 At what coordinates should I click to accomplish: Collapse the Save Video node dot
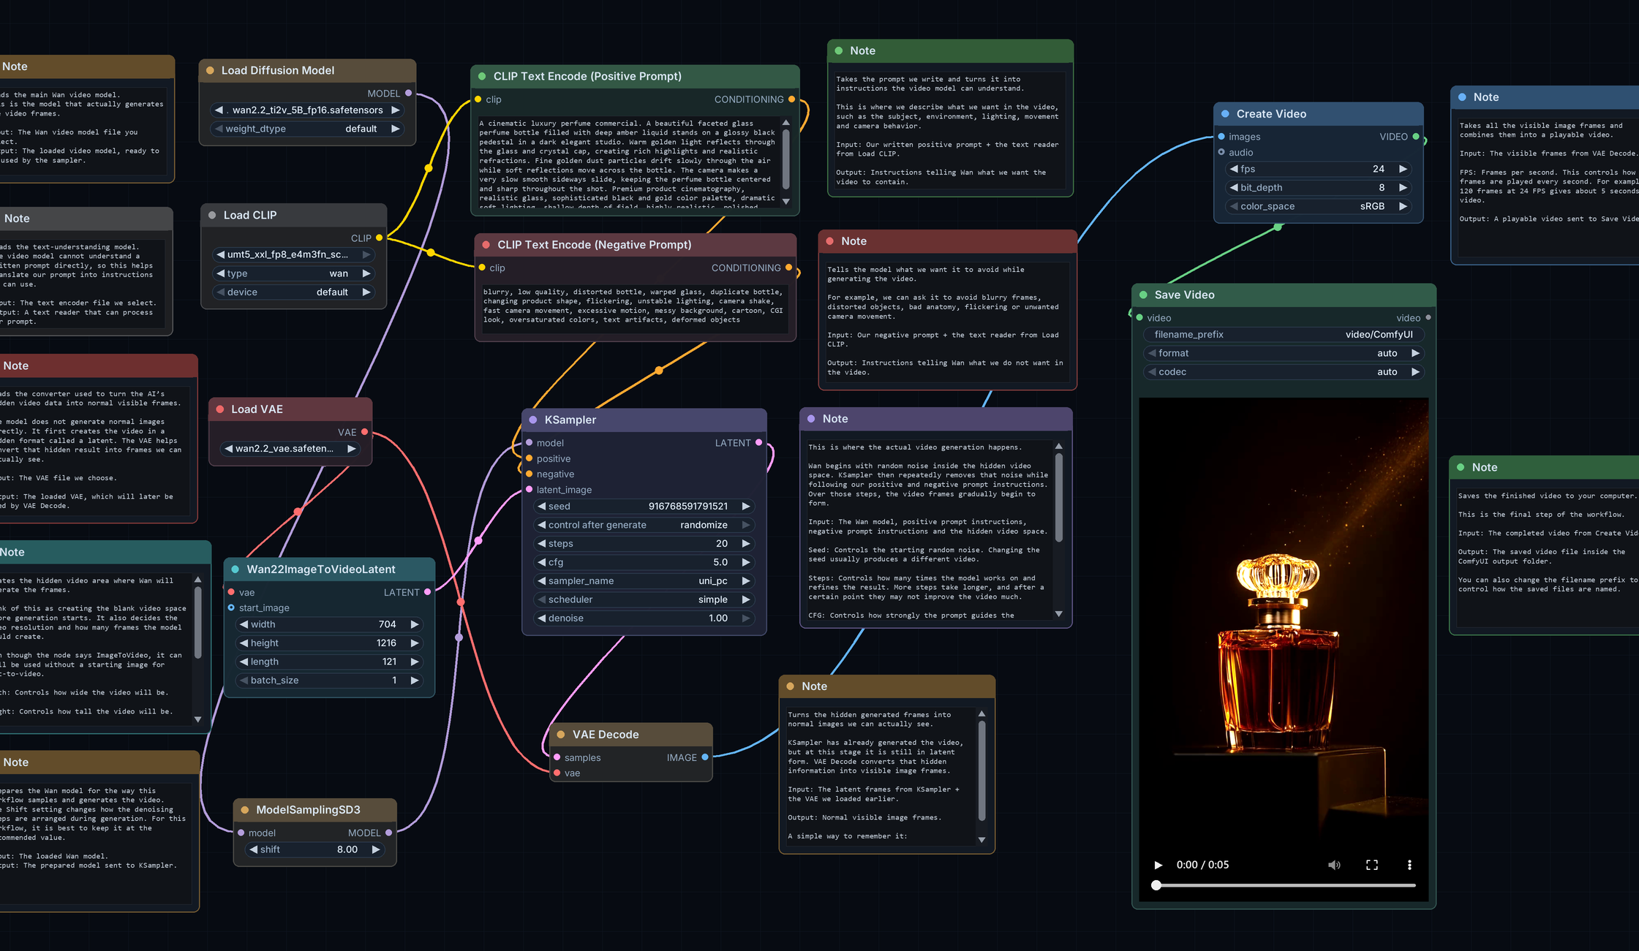(1143, 295)
